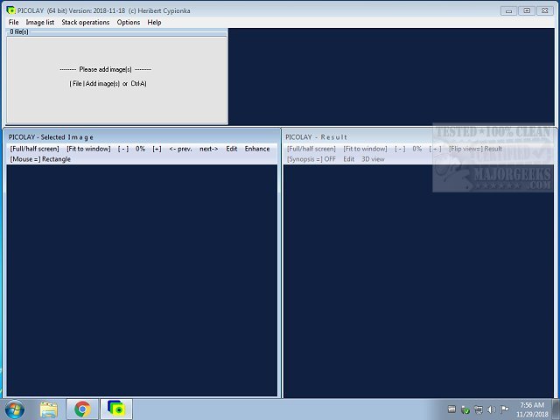Open the Options menu
The width and height of the screenshot is (560, 420).
click(x=129, y=22)
